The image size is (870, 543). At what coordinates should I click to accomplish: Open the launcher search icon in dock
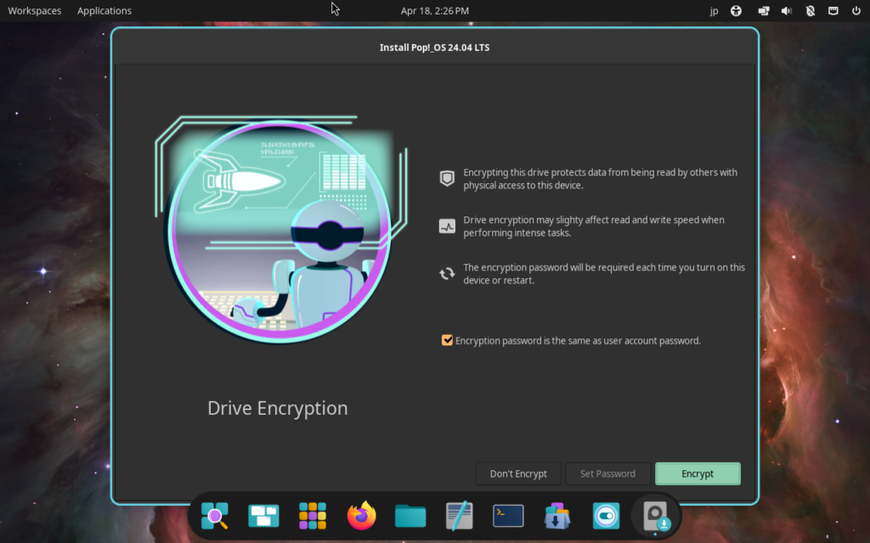coord(214,516)
